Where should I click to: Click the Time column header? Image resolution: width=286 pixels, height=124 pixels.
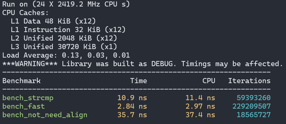click(139, 81)
